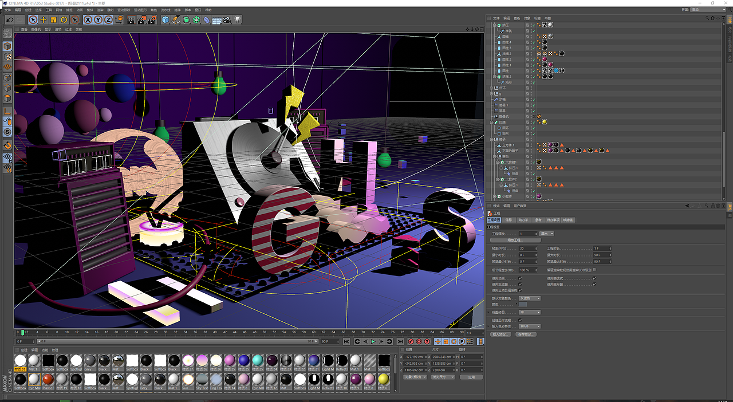Image resolution: width=733 pixels, height=402 pixels.
Task: Select the Live Selection tool in the toolbar
Action: (33, 20)
